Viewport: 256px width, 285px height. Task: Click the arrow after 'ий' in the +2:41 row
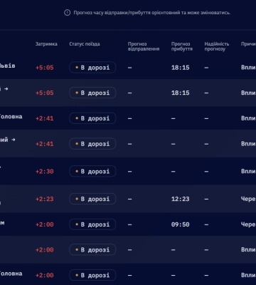(x=14, y=140)
